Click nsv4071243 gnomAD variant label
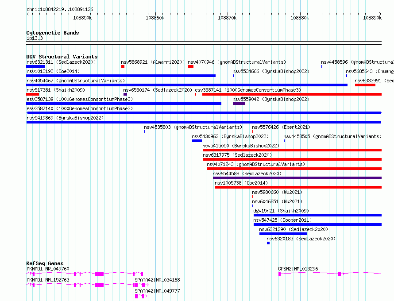The width and height of the screenshot is (394, 301). pyautogui.click(x=256, y=164)
